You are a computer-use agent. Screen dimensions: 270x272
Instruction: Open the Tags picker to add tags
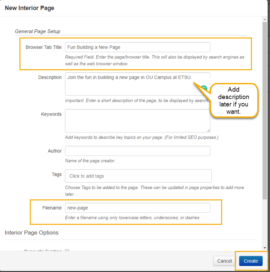click(137, 176)
